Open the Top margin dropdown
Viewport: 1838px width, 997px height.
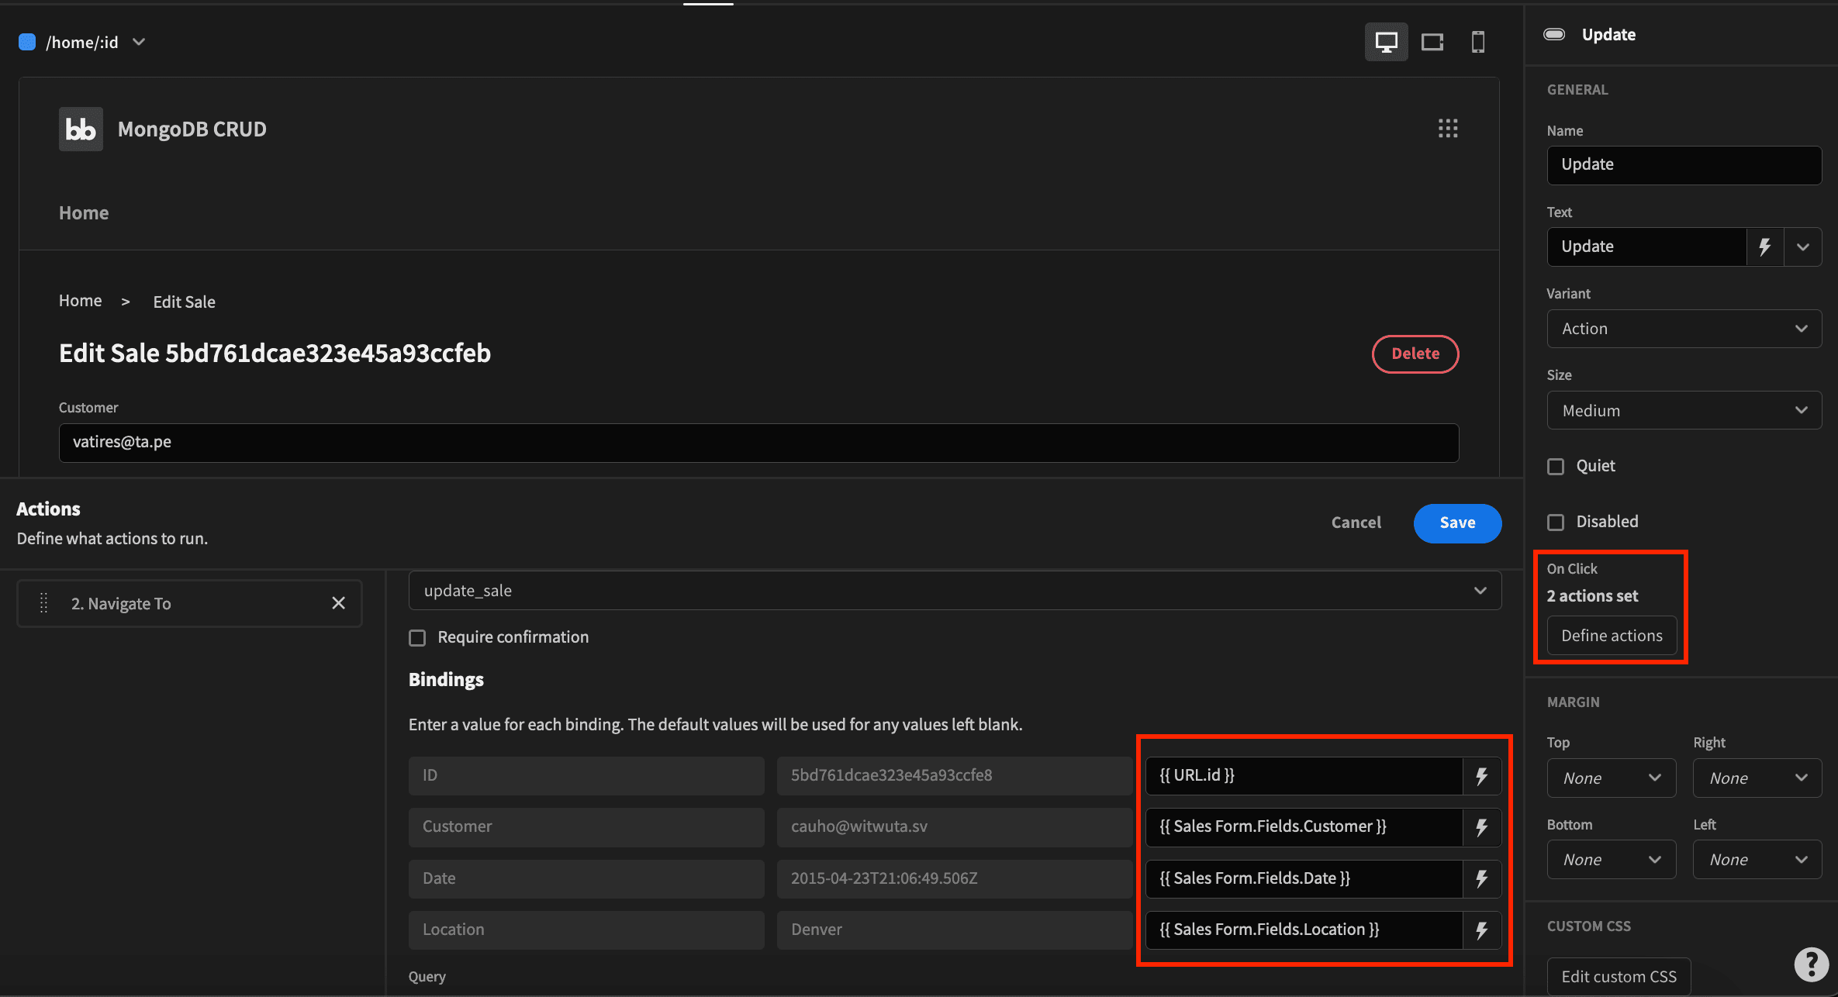(1611, 778)
